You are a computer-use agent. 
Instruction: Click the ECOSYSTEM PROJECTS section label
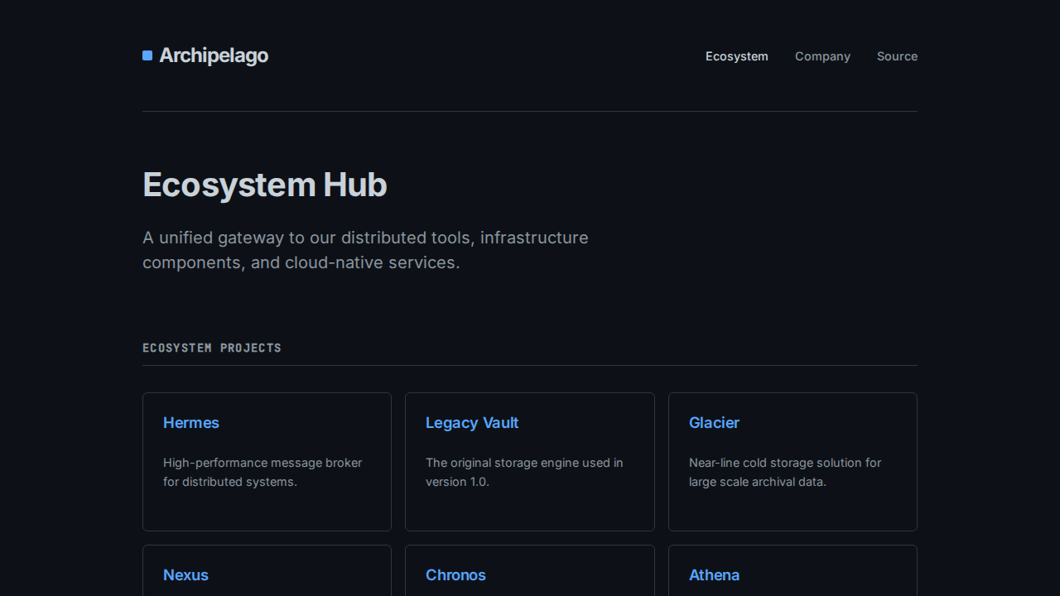[212, 348]
